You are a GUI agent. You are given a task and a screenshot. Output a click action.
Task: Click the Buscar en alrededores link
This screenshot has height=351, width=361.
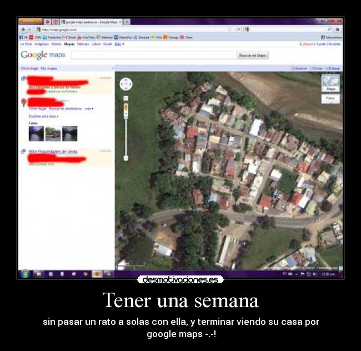[x=65, y=109]
